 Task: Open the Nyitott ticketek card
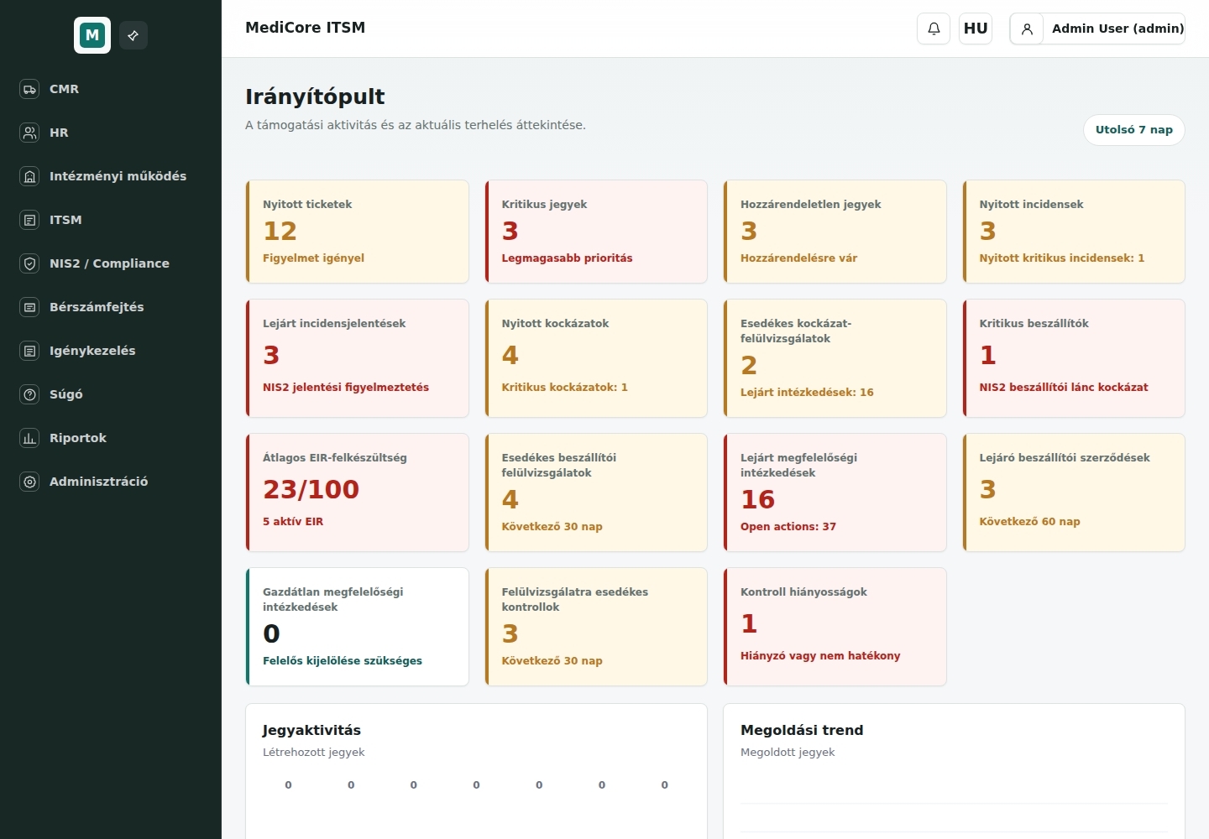pyautogui.click(x=358, y=232)
